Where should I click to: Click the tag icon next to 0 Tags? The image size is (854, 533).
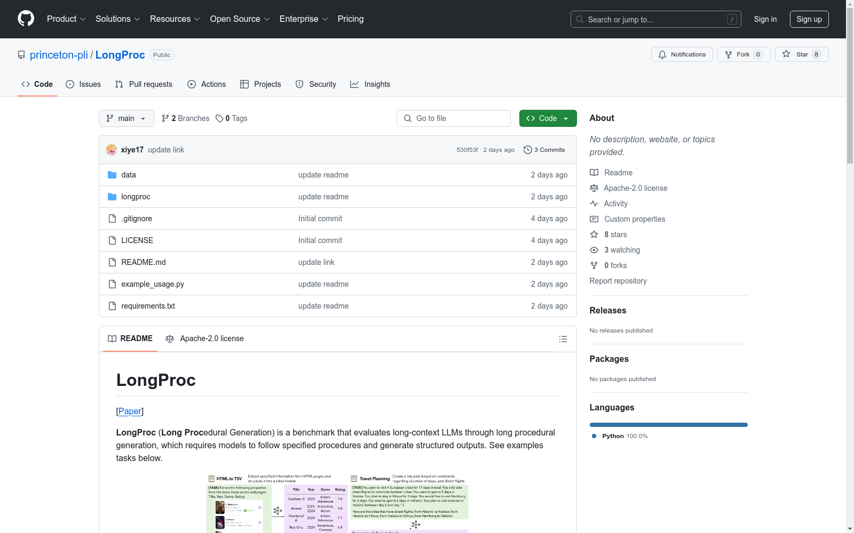[219, 118]
